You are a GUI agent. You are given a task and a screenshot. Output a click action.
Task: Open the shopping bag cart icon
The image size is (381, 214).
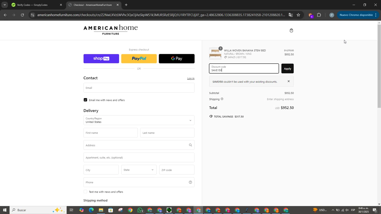click(x=291, y=30)
